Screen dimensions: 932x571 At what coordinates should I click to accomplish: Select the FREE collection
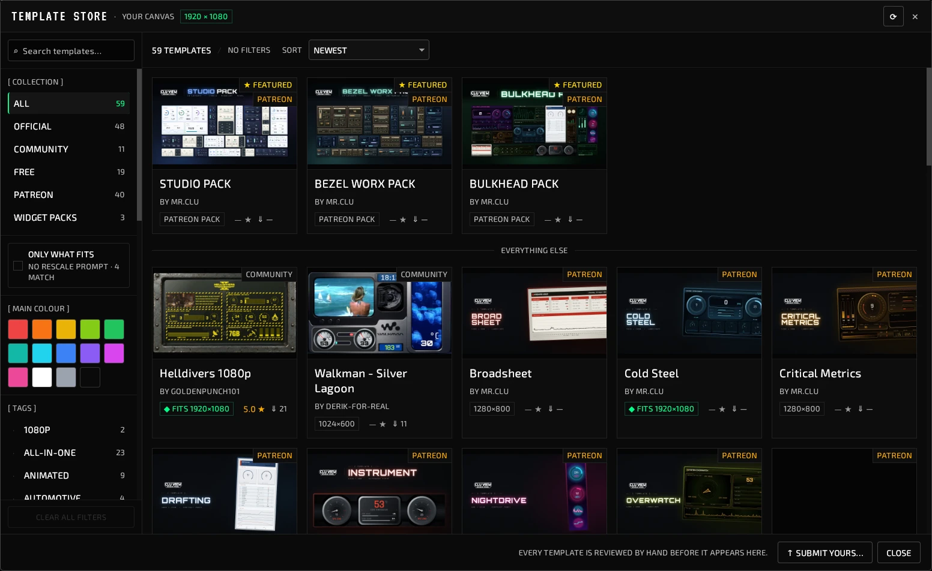pyautogui.click(x=68, y=172)
